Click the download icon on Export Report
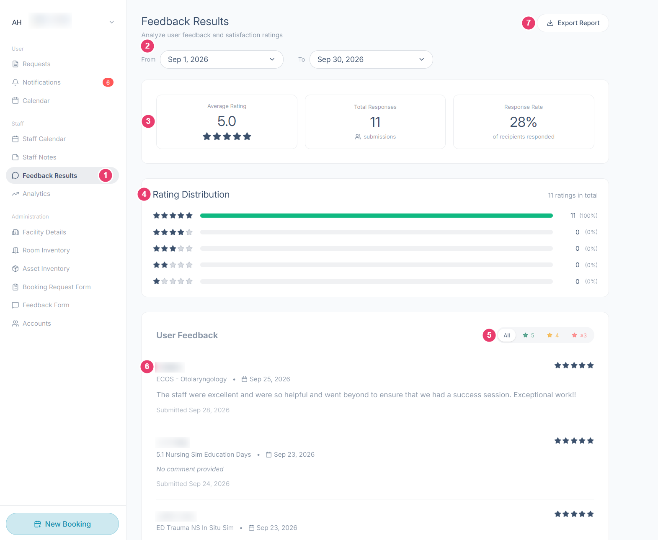The height and width of the screenshot is (540, 658). pos(550,23)
